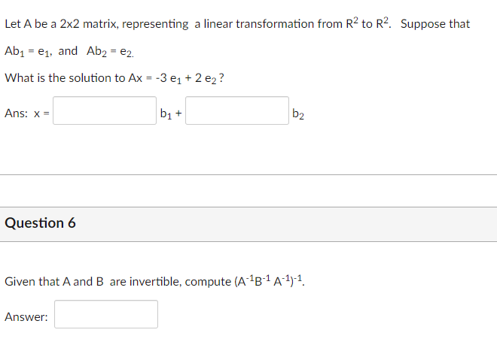Click the Question 6 heading text
Viewport: 497px width, 351px height.
pyautogui.click(x=40, y=222)
